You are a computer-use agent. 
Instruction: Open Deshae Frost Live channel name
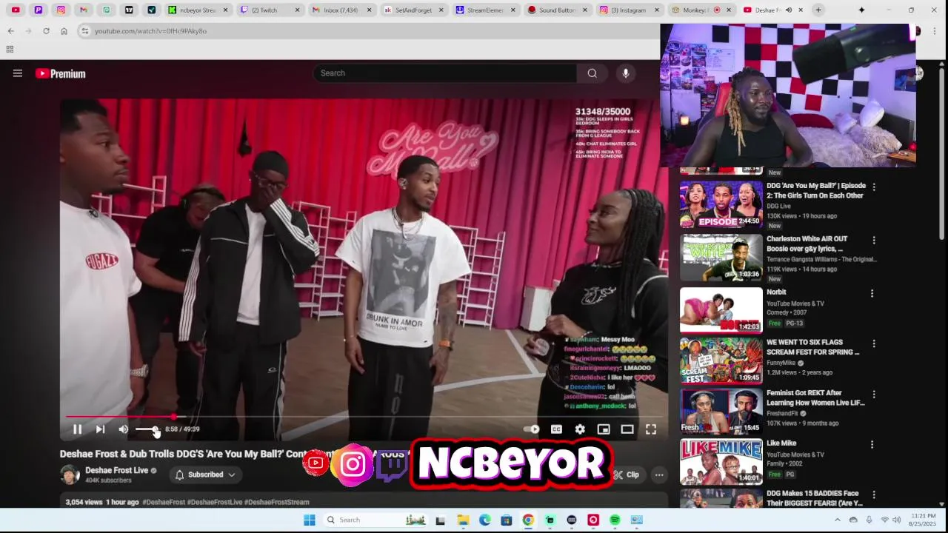pos(116,470)
